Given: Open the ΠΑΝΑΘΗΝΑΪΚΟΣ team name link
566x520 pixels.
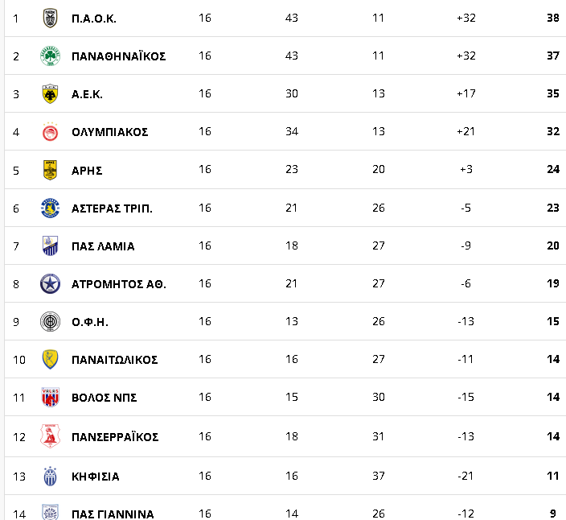Looking at the screenshot, I should point(119,56).
